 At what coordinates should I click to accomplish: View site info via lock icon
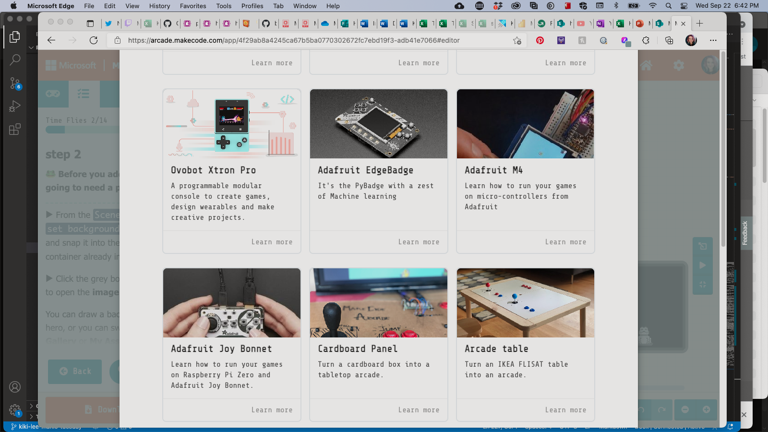click(117, 40)
